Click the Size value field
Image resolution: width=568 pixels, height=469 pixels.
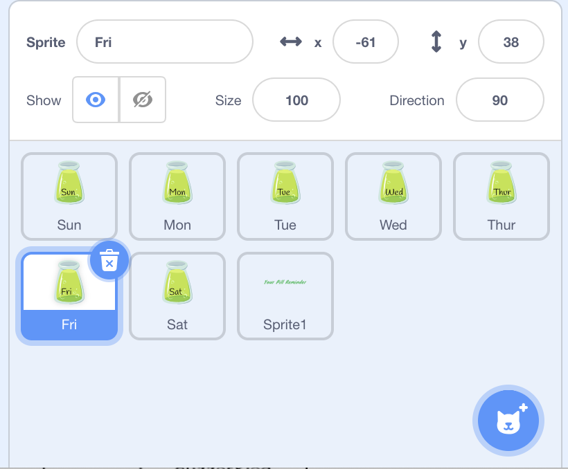tap(296, 100)
